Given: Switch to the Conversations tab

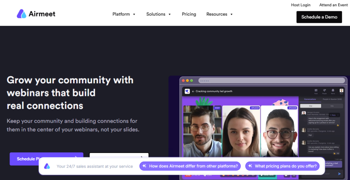Looking at the screenshot, I should [310, 99].
